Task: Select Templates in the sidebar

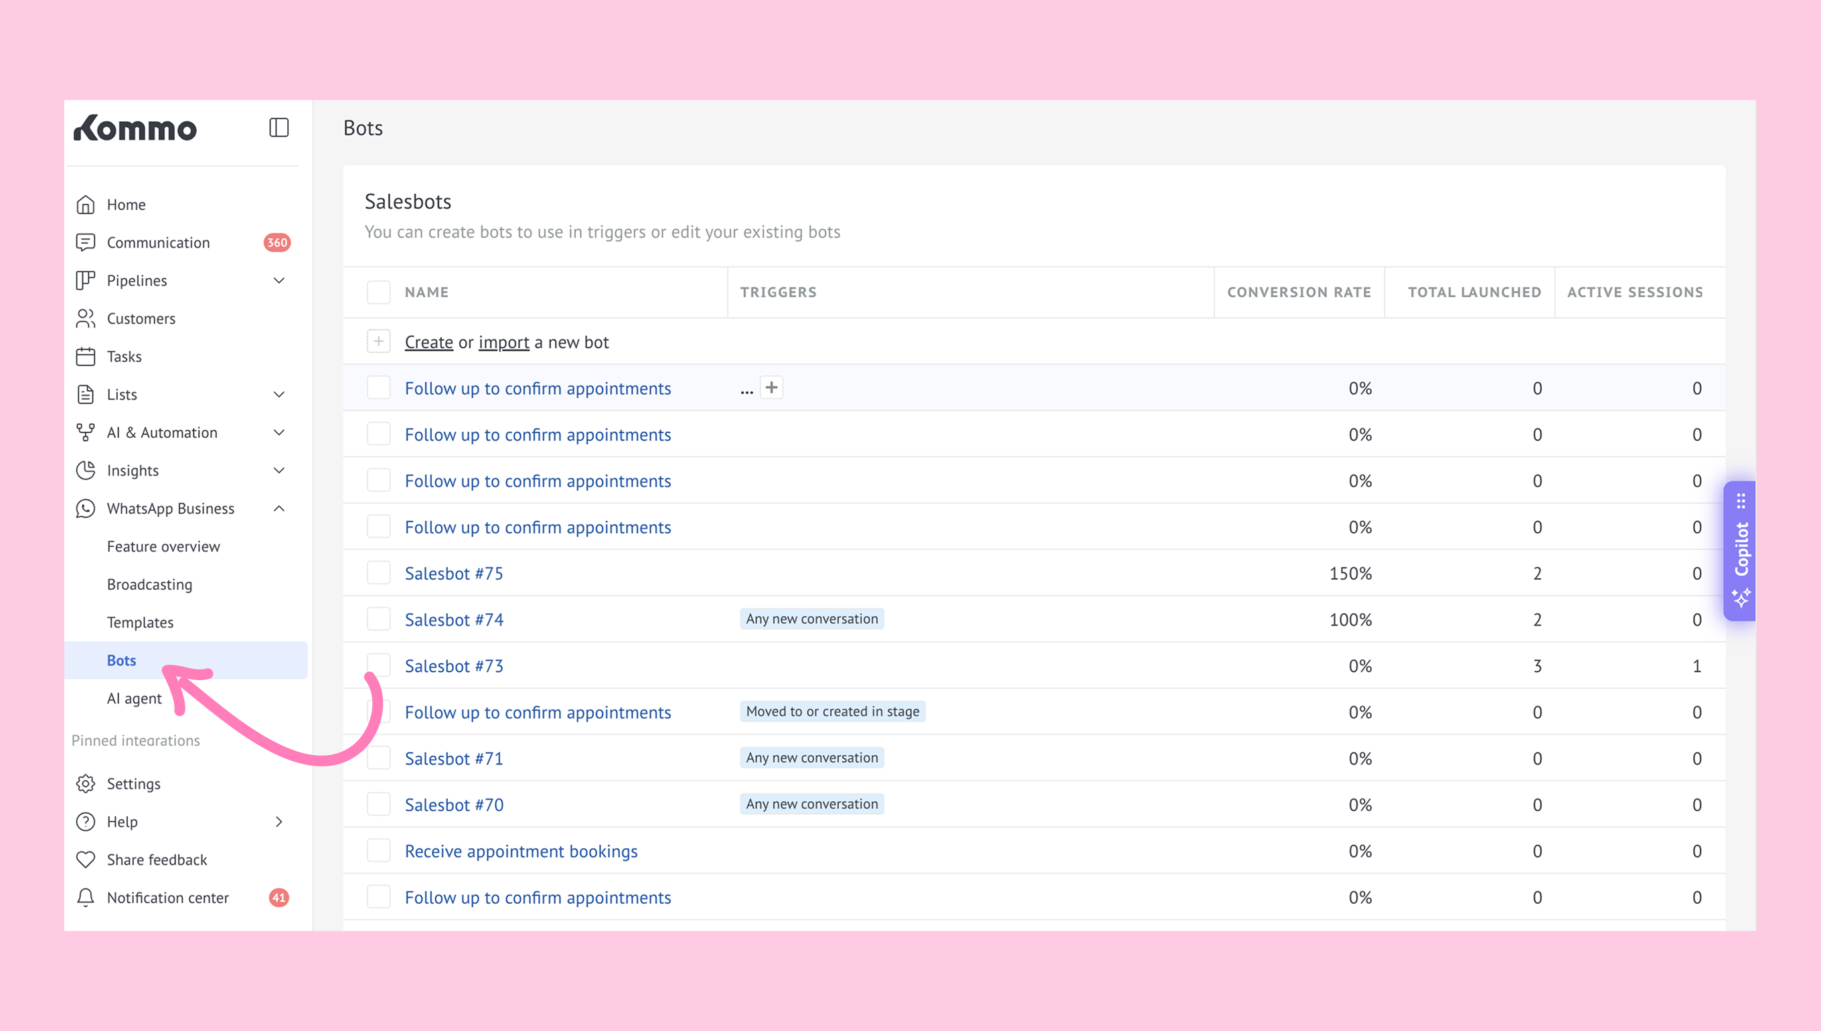Action: 140,623
